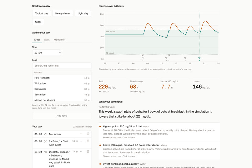Select the breakfast meal marker above the chart pill marker
The height and width of the screenshot is (168, 252).
tap(143, 55)
